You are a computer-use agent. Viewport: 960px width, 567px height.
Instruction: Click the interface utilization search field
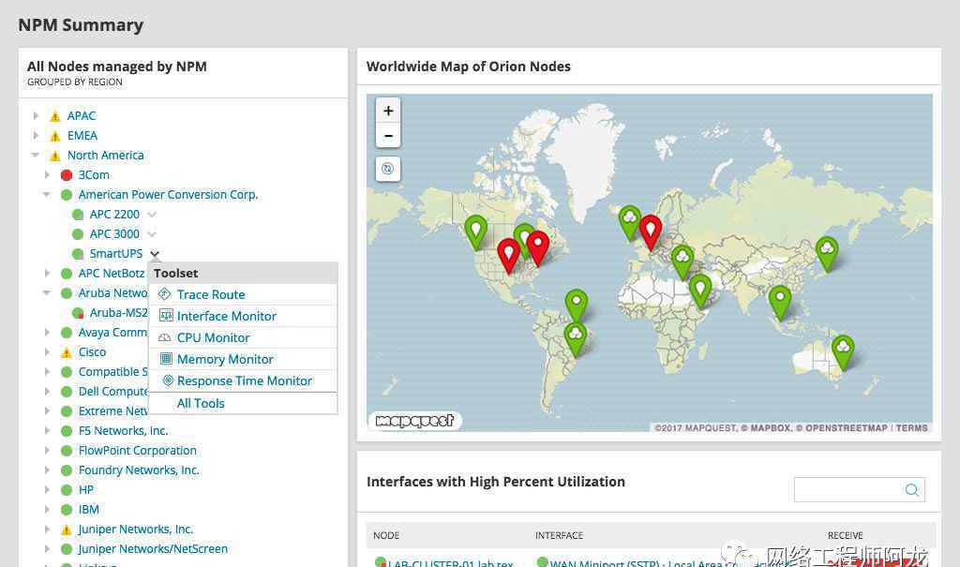pos(848,490)
